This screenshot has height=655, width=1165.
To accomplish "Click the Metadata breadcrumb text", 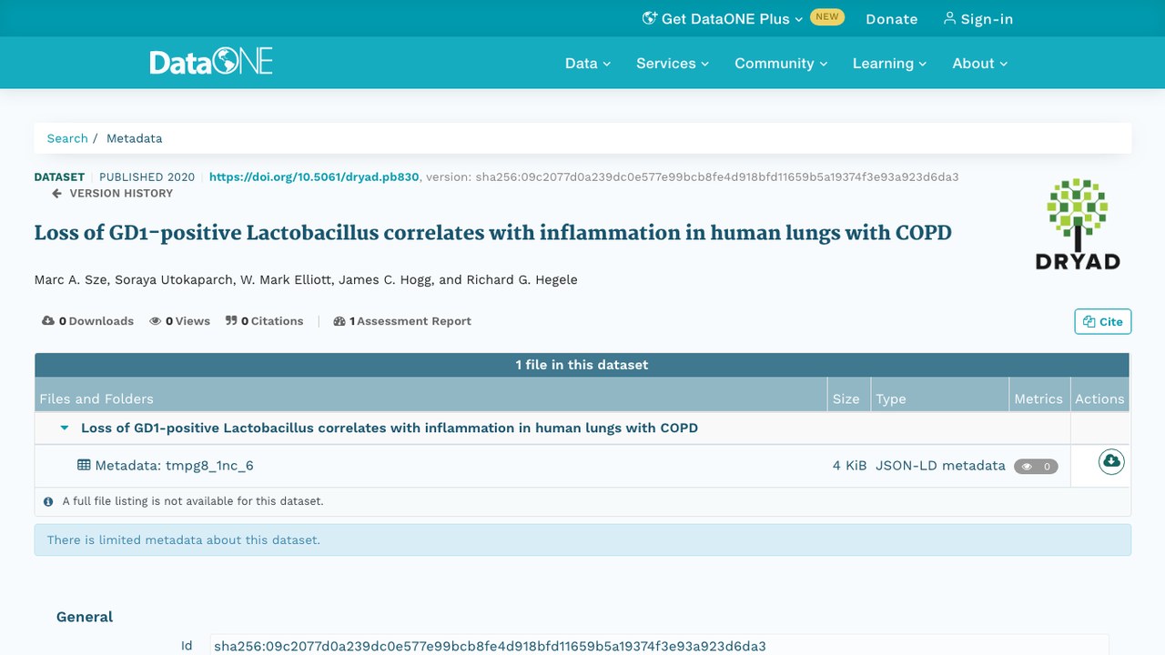I will pos(135,138).
